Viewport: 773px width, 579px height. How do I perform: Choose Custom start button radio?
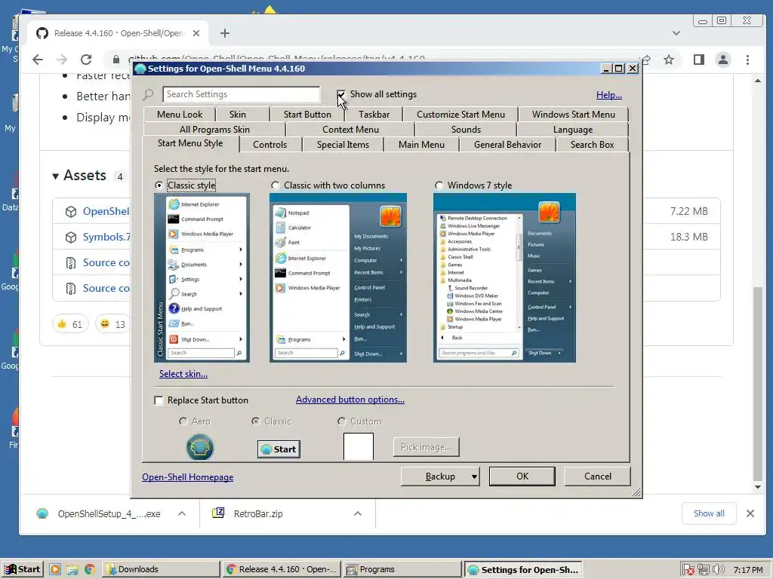pos(342,421)
